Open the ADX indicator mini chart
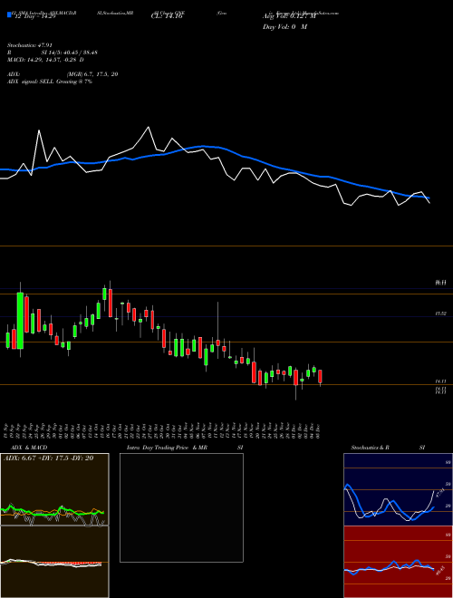 [x=54, y=489]
